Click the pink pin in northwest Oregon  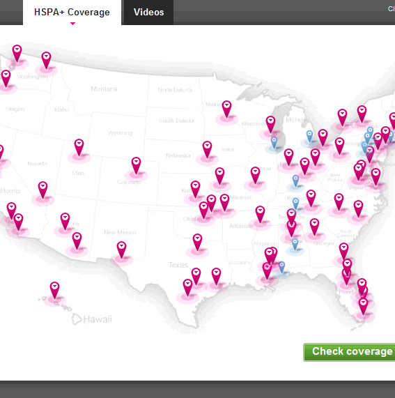[x=6, y=79]
